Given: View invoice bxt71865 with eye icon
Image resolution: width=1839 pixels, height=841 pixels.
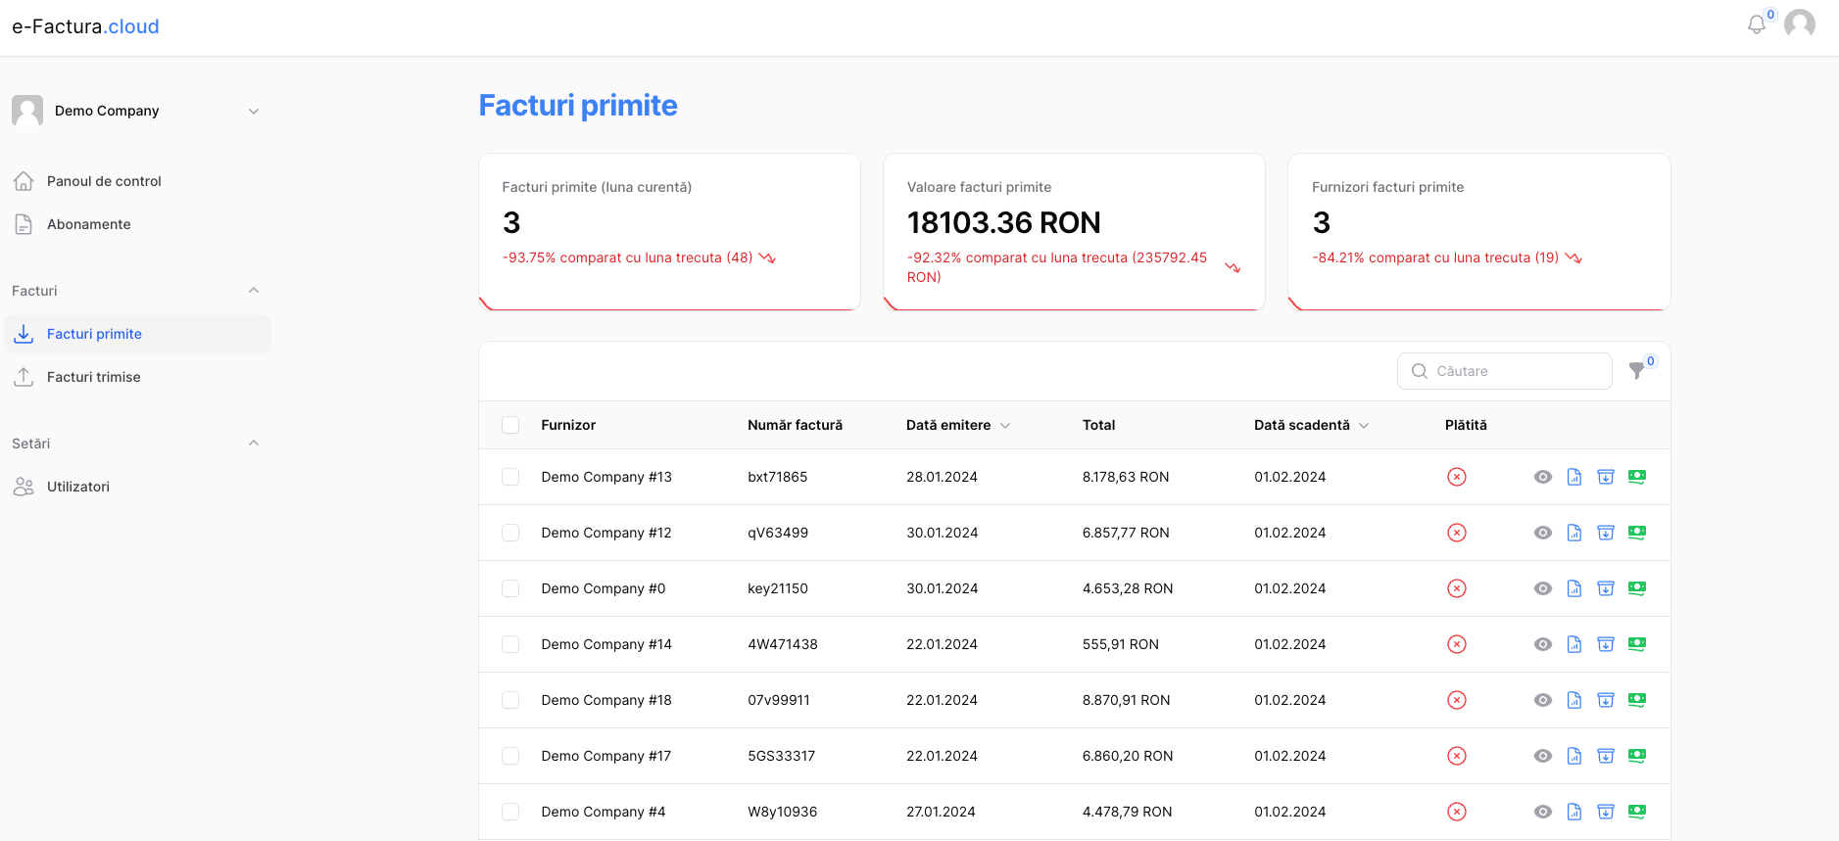Looking at the screenshot, I should (1543, 477).
